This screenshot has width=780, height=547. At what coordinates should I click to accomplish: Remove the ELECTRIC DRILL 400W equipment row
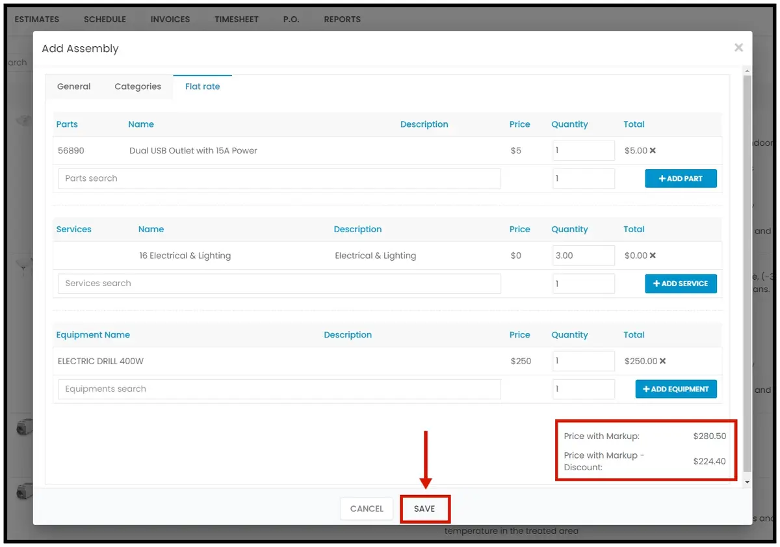pyautogui.click(x=662, y=361)
